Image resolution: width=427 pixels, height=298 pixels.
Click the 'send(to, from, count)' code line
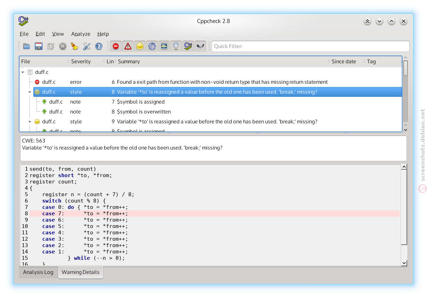pyautogui.click(x=63, y=169)
